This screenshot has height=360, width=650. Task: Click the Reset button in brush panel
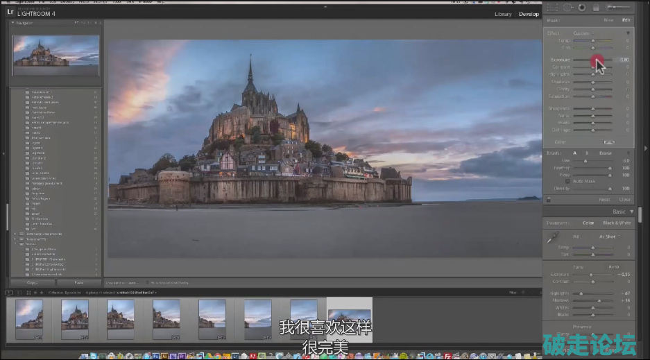[606, 199]
